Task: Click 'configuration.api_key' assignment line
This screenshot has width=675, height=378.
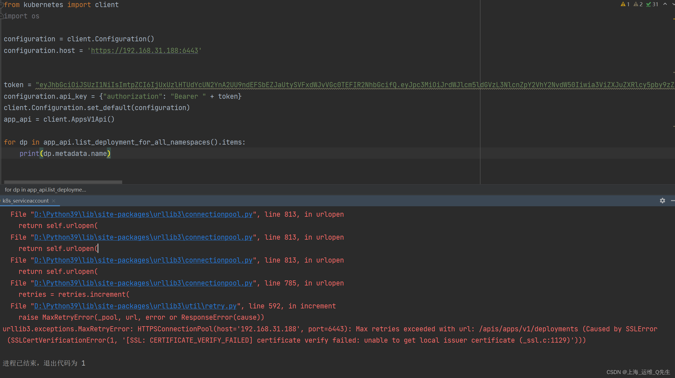Action: tap(122, 96)
